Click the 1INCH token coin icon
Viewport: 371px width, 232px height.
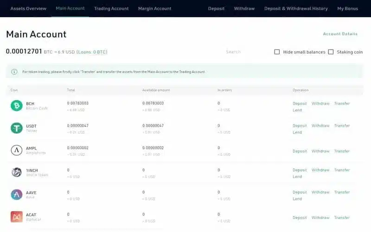17,172
